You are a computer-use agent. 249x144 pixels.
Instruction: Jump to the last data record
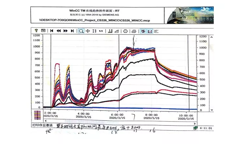click(72, 31)
